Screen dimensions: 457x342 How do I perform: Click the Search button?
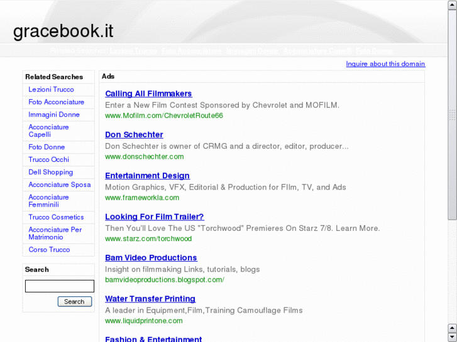(75, 302)
